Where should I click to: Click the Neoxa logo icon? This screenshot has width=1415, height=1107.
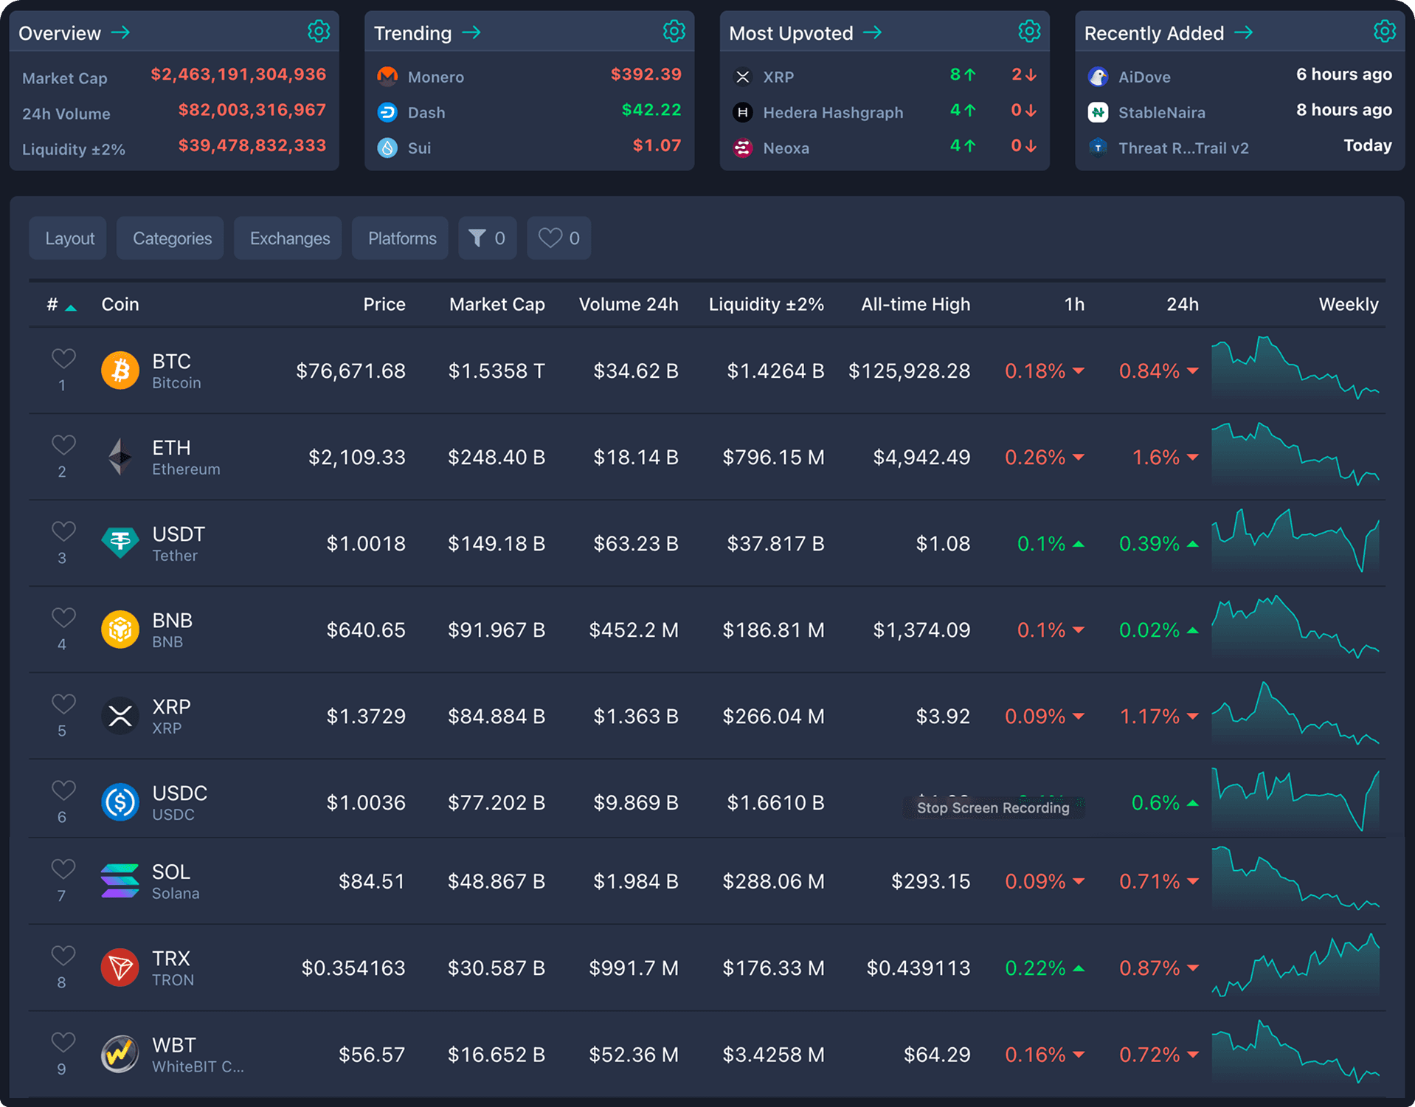[743, 148]
